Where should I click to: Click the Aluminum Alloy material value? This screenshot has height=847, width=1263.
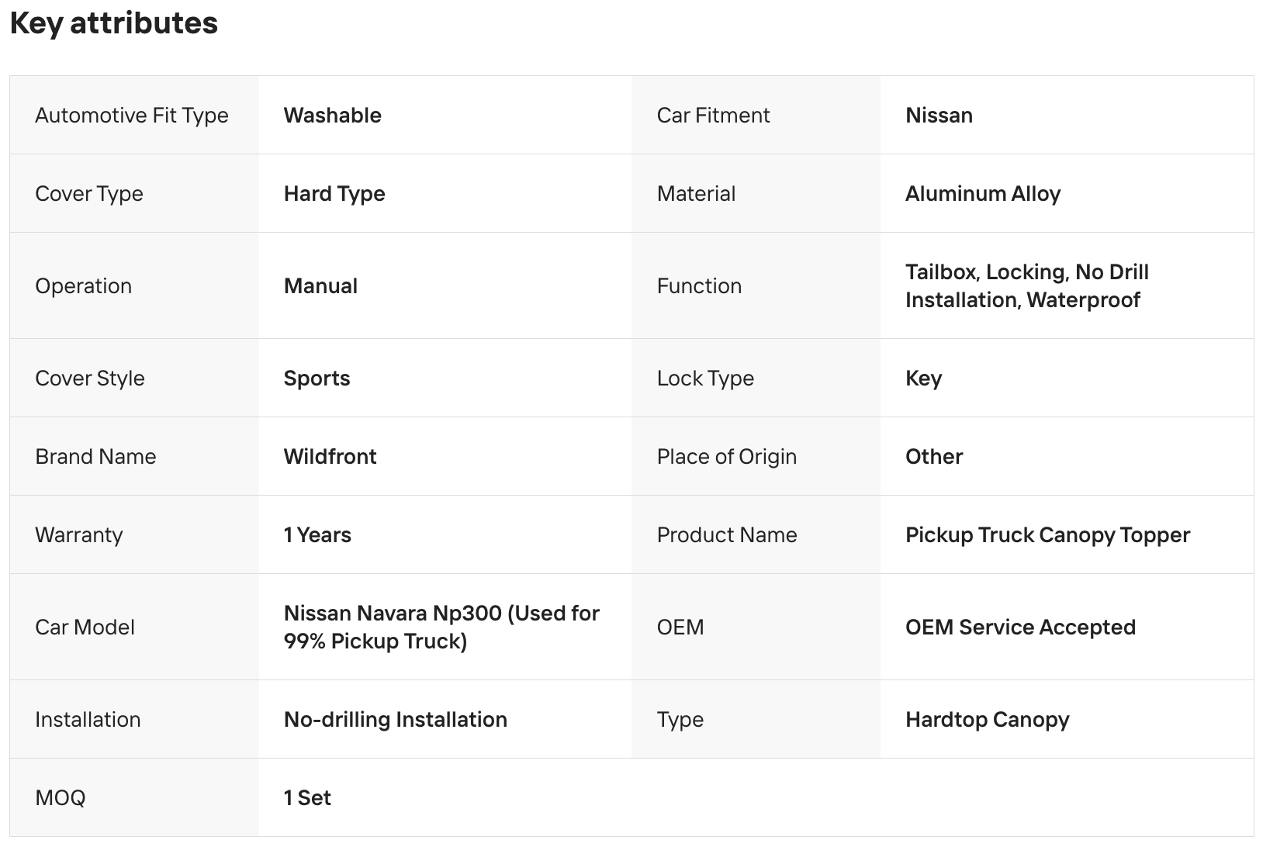click(x=982, y=194)
